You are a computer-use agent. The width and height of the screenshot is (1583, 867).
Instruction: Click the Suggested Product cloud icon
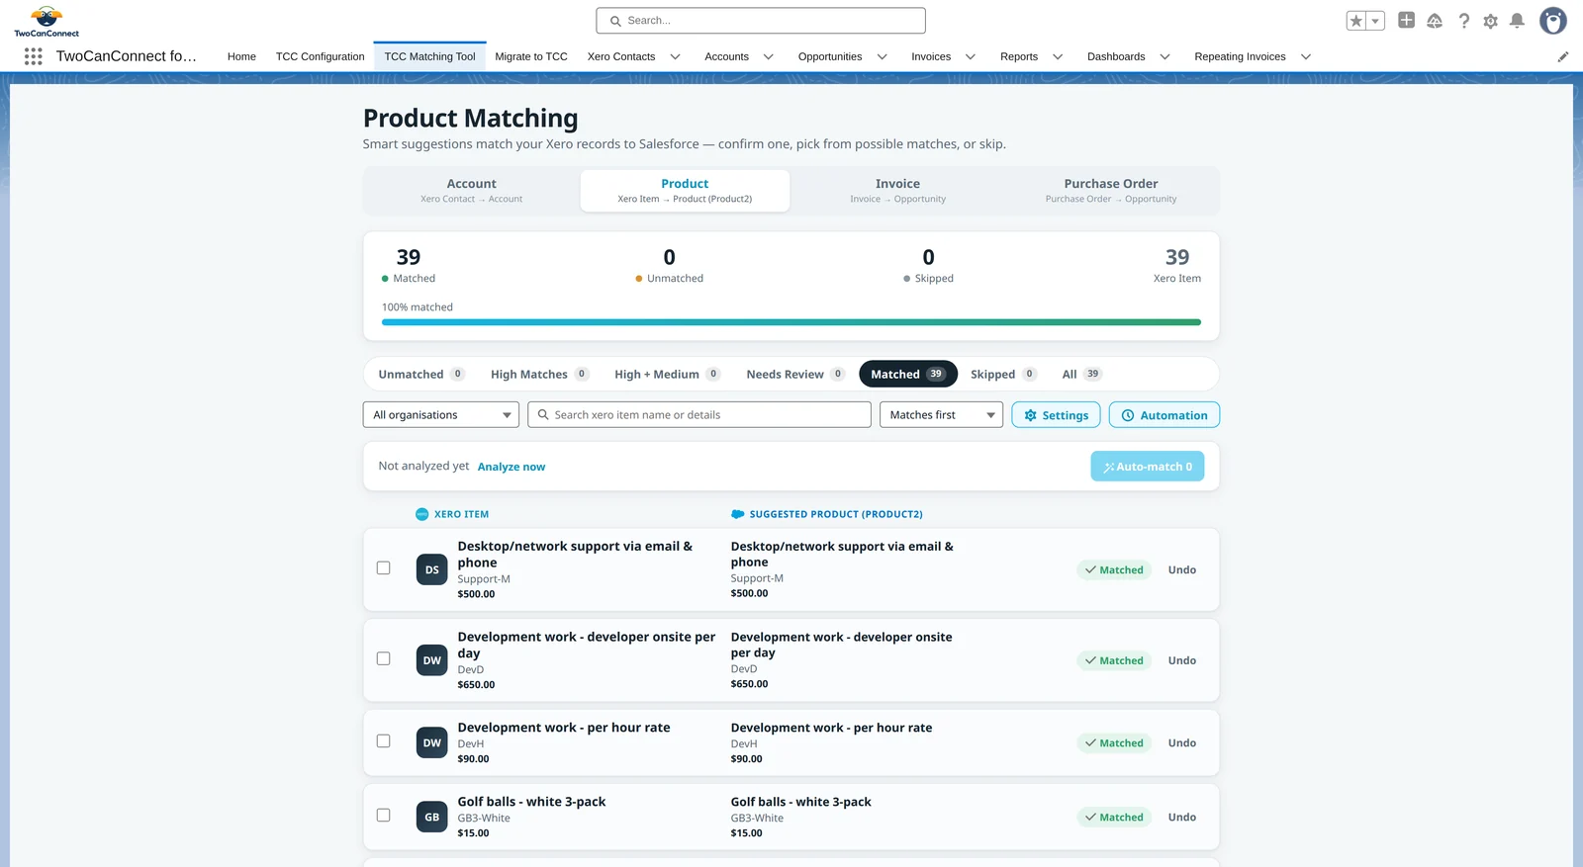(x=737, y=514)
